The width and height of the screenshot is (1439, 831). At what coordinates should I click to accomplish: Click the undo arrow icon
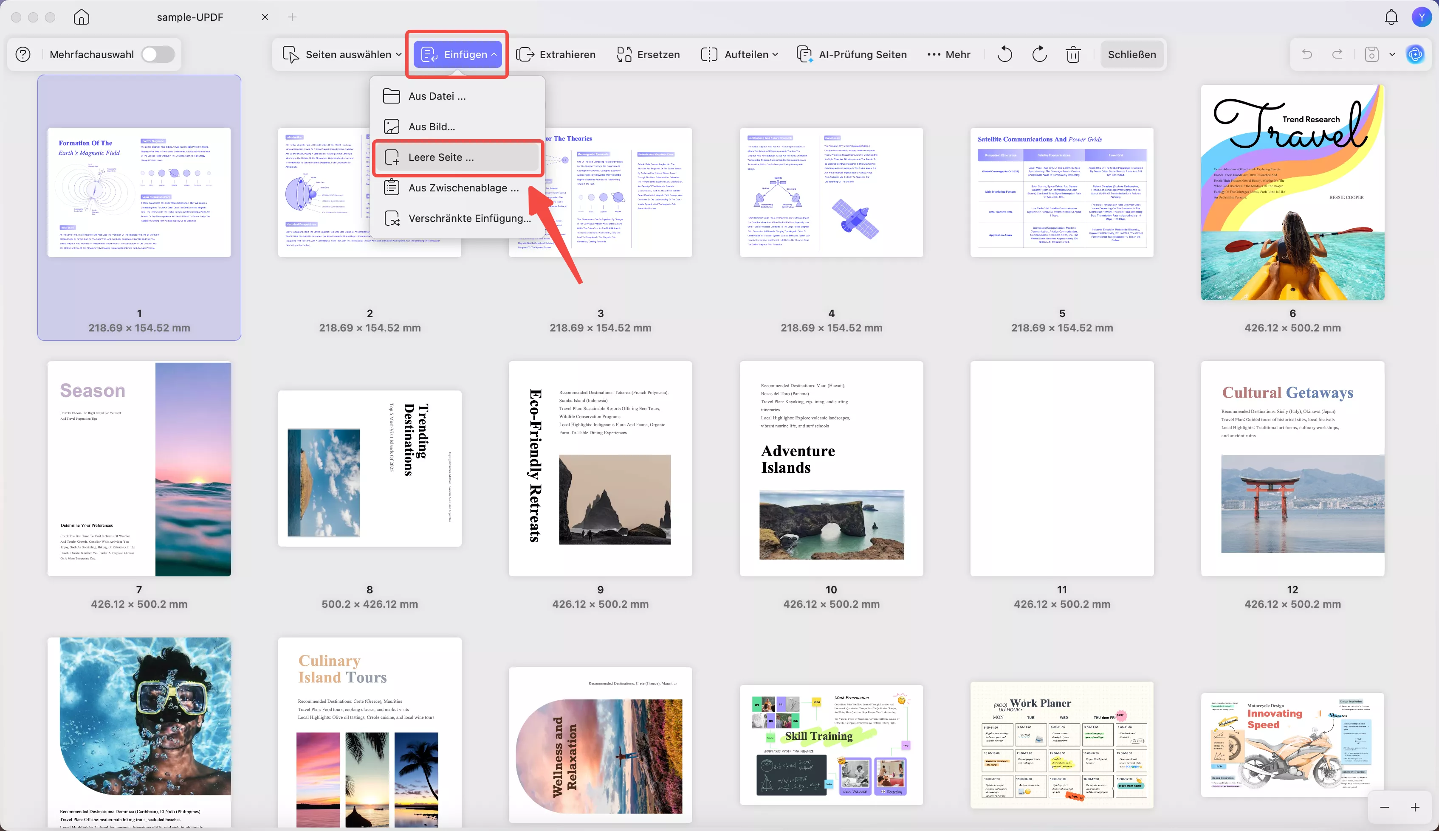click(1306, 55)
